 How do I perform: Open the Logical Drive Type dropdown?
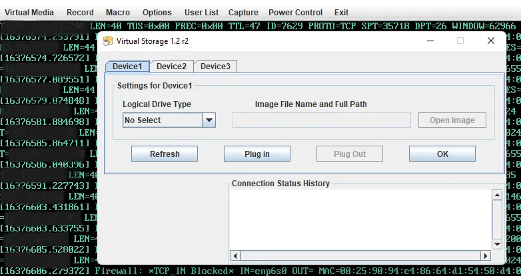click(209, 120)
